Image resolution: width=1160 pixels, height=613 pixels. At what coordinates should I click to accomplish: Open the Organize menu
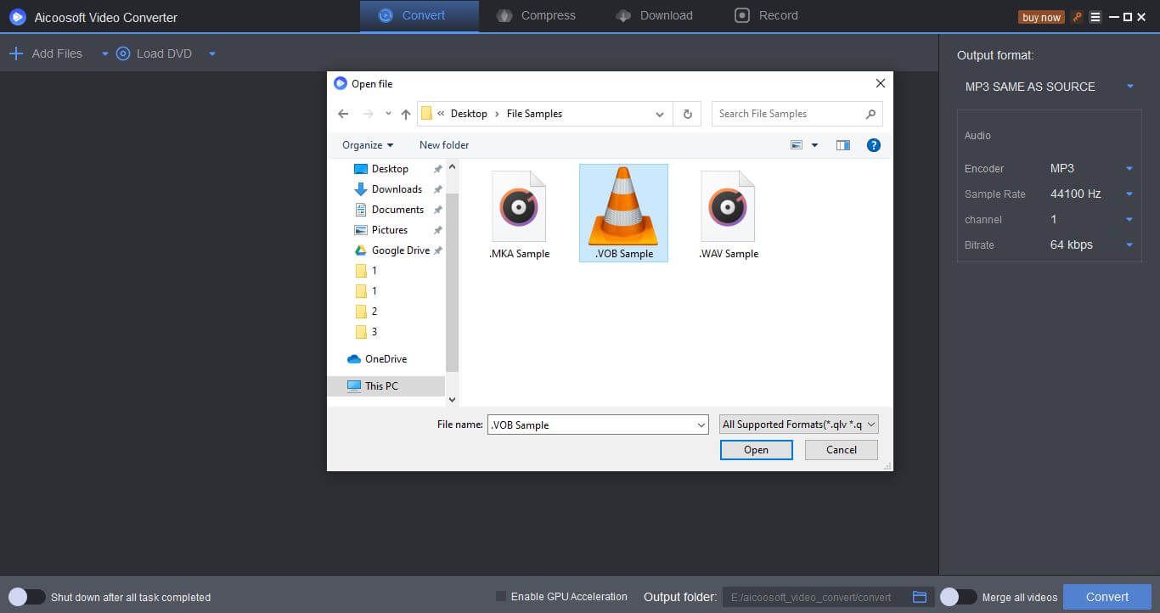coord(368,145)
